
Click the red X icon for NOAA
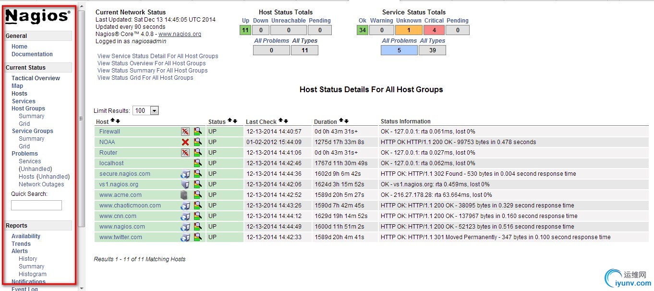point(185,142)
